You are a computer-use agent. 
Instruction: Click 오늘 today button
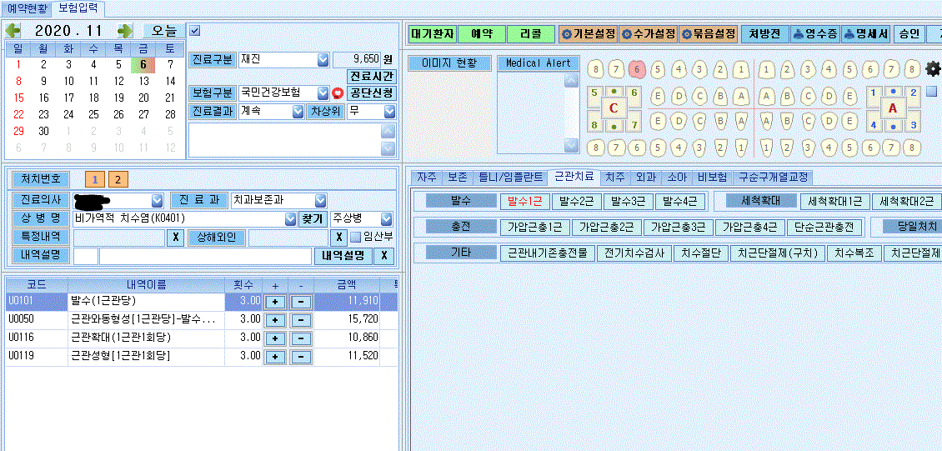[164, 31]
